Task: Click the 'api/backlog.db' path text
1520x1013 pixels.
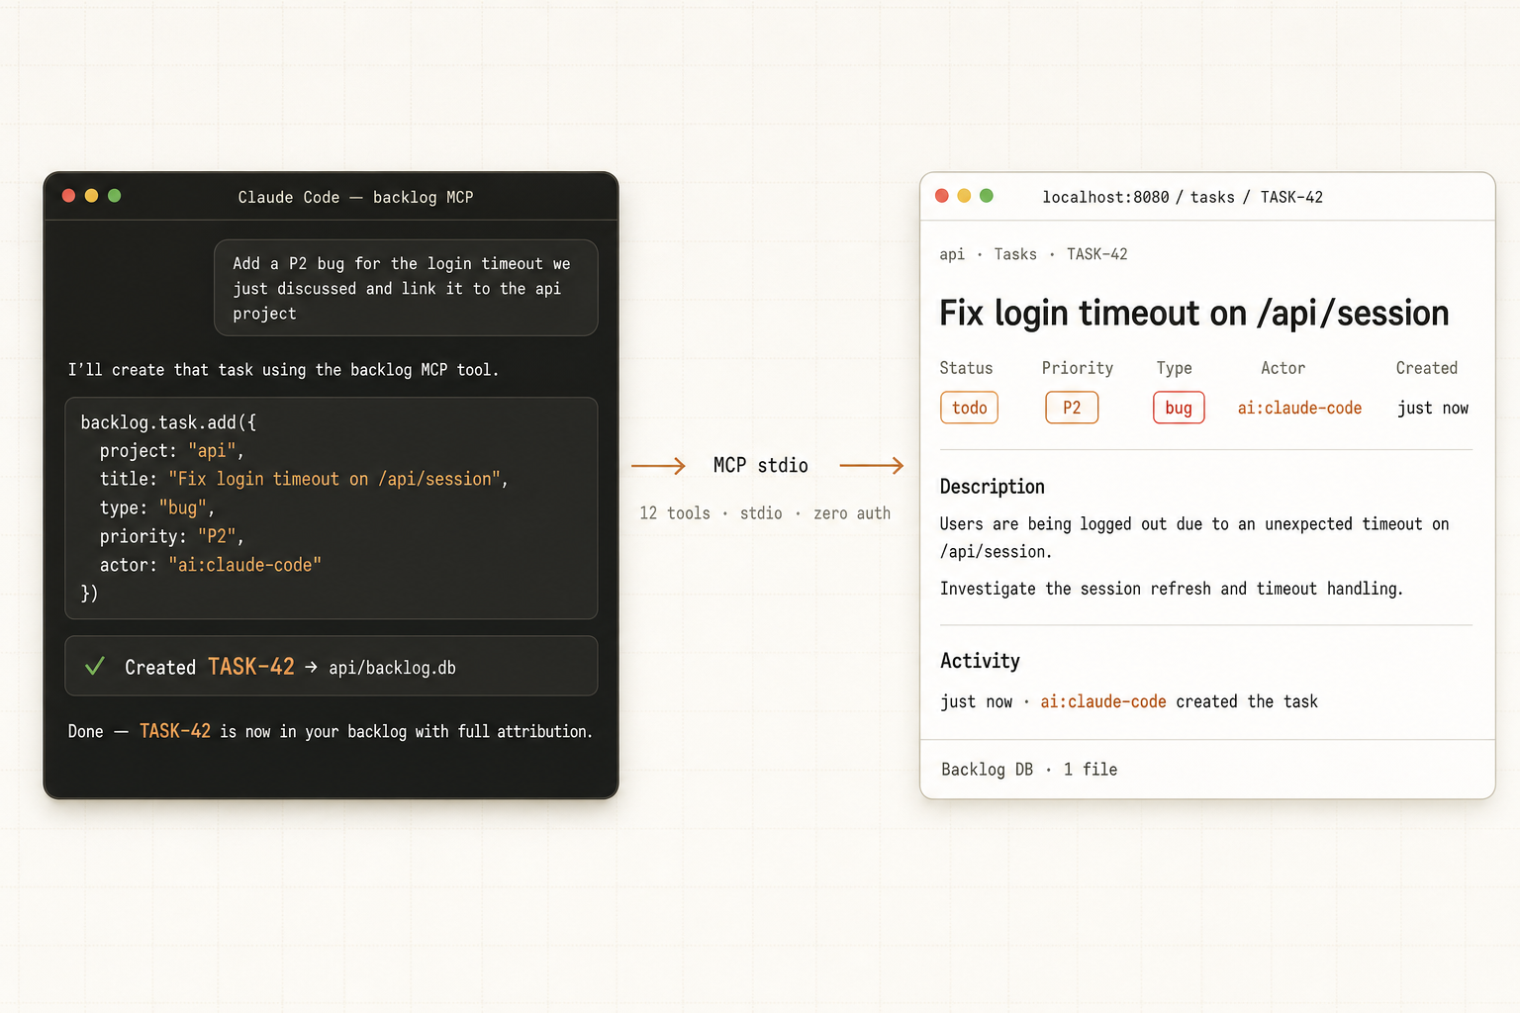Action: 392,668
